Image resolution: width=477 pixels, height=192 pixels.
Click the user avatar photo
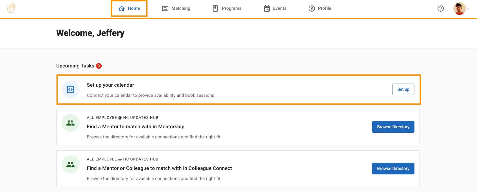pyautogui.click(x=459, y=9)
